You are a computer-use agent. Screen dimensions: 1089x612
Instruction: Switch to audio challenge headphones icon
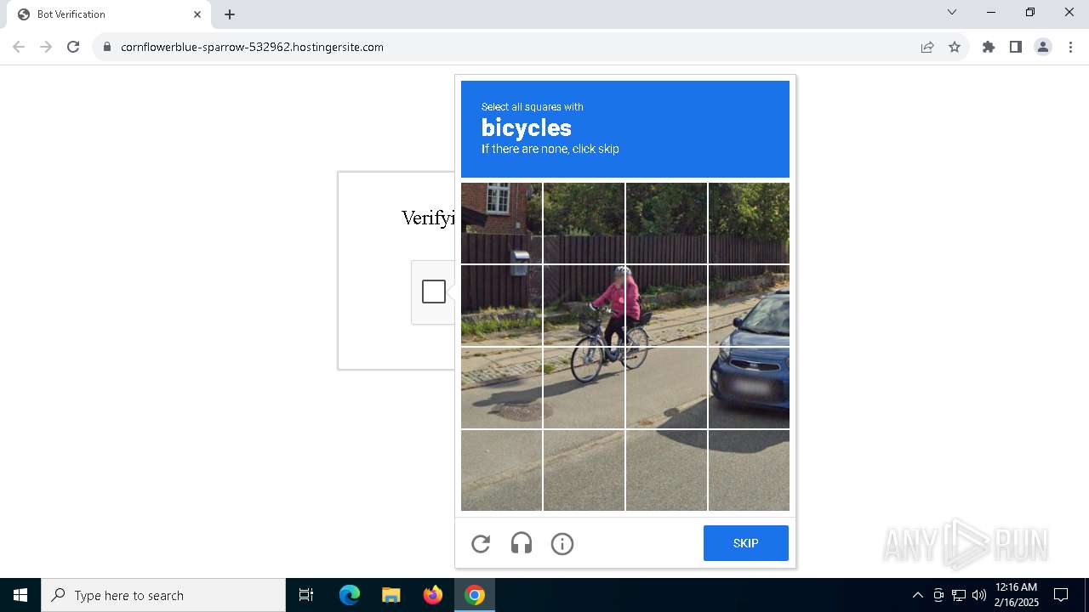point(522,544)
